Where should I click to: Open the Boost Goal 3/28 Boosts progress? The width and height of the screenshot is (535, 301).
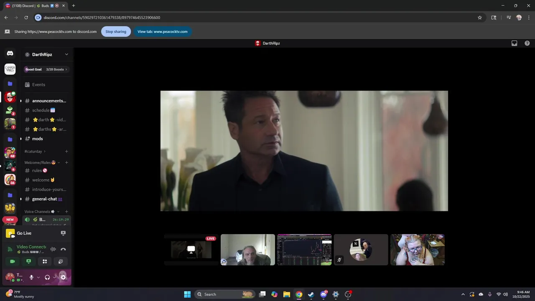[46, 69]
